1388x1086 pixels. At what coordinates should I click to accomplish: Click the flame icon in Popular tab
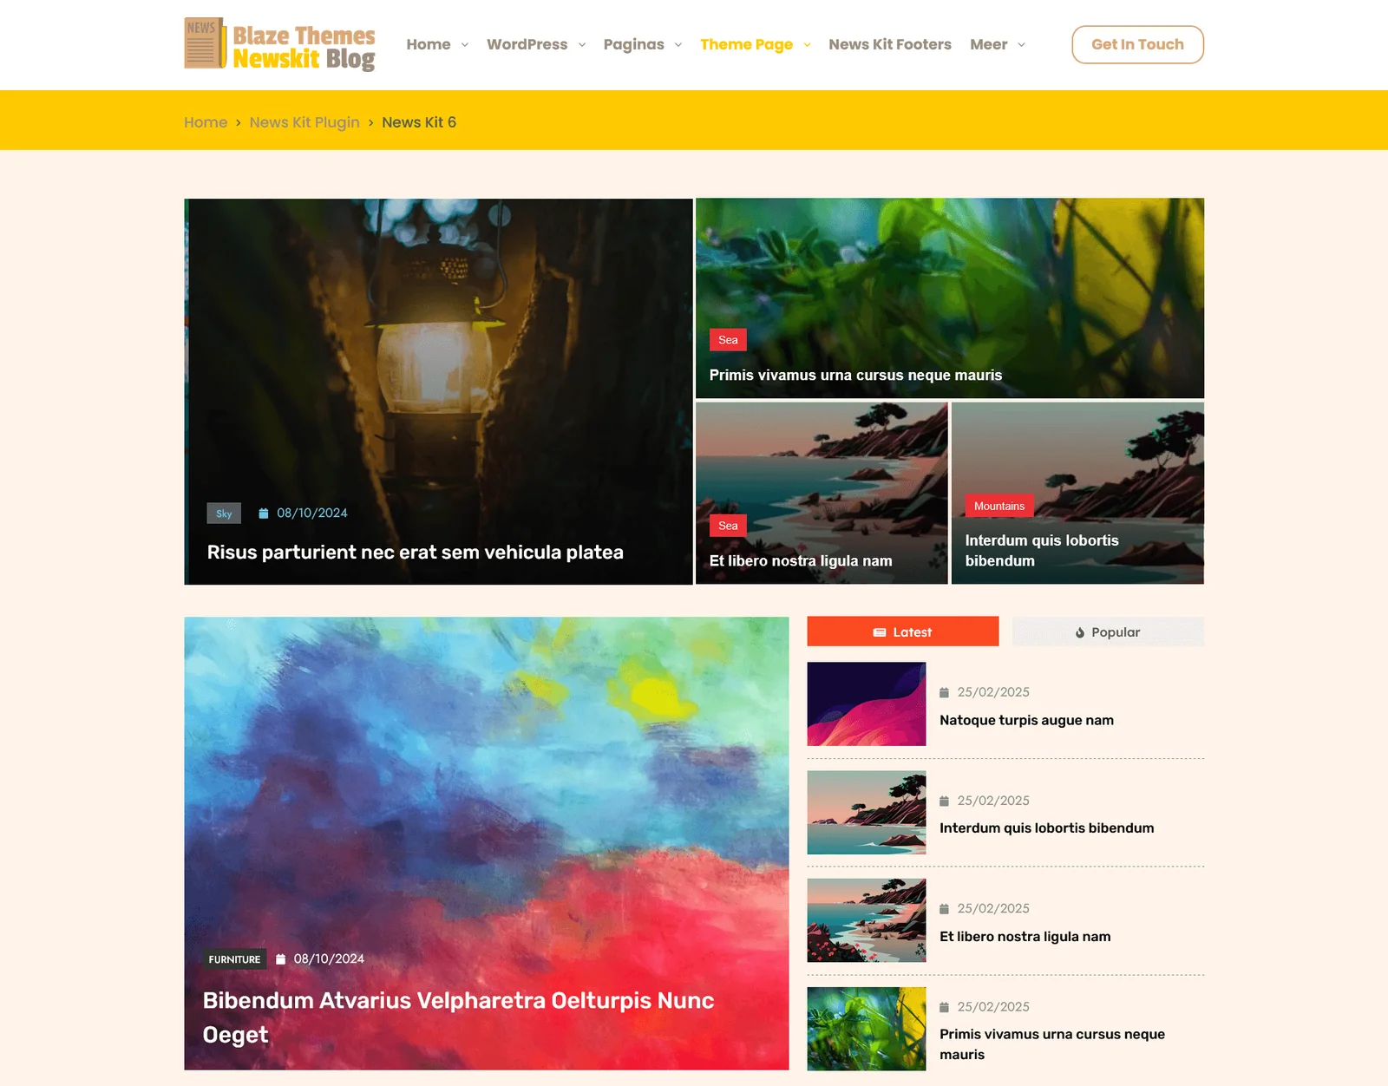1080,632
